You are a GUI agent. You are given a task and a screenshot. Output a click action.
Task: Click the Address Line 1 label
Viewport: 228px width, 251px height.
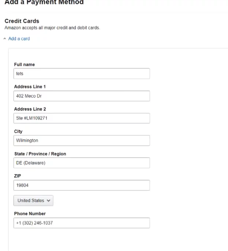(30, 87)
